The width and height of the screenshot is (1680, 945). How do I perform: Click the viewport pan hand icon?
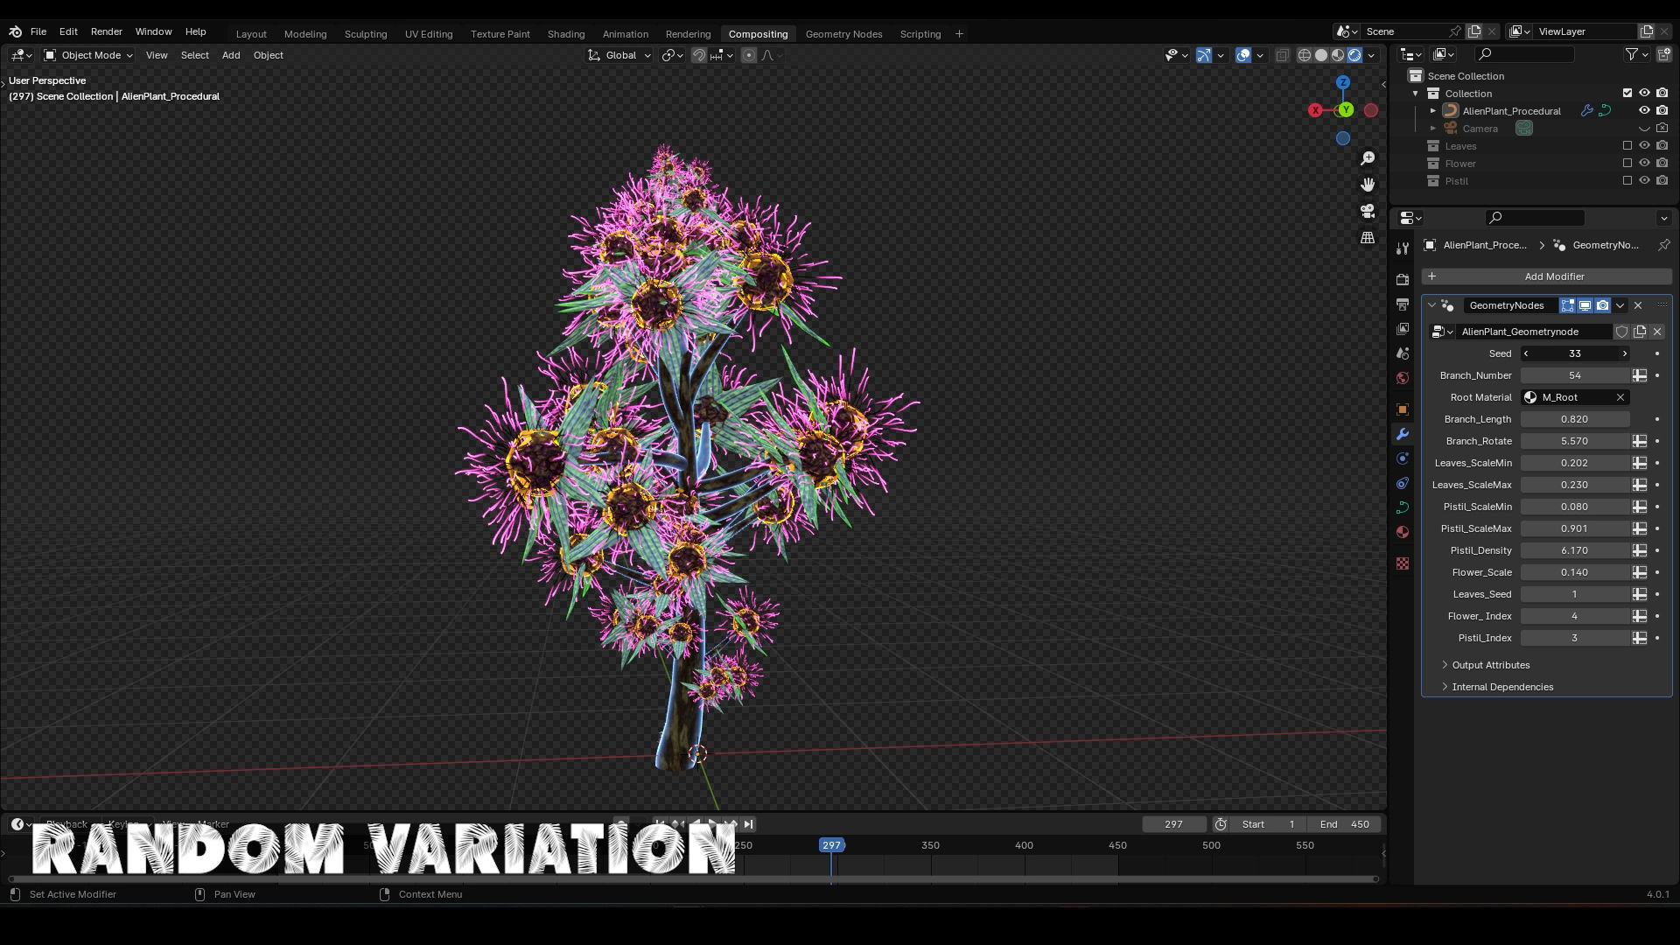pos(1368,185)
